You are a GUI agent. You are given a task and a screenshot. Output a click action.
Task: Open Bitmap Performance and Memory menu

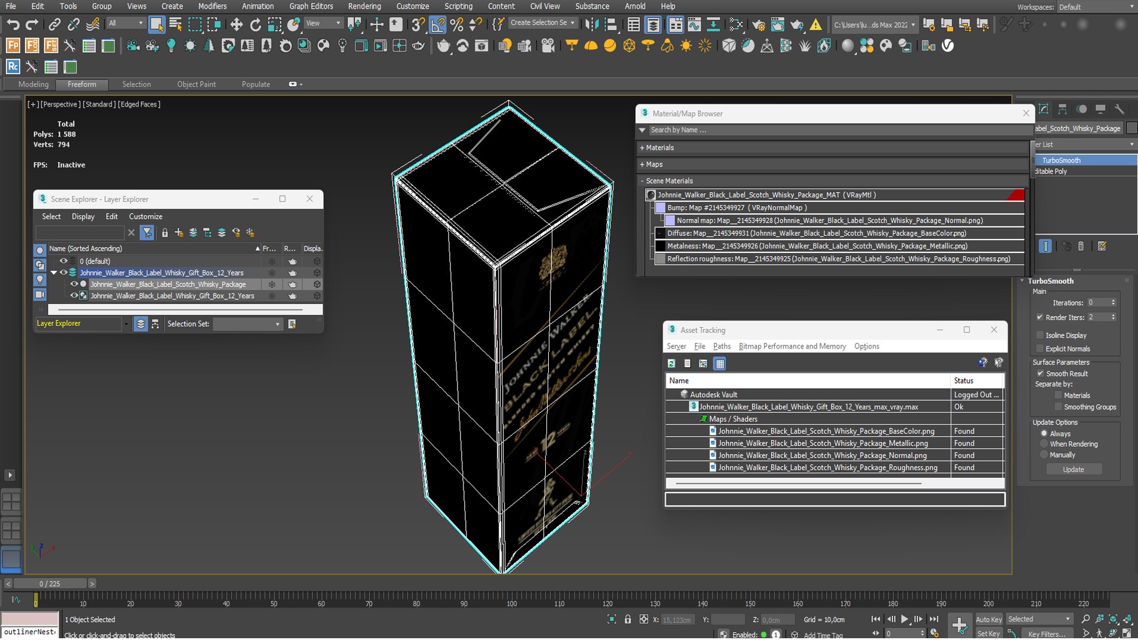pyautogui.click(x=792, y=346)
